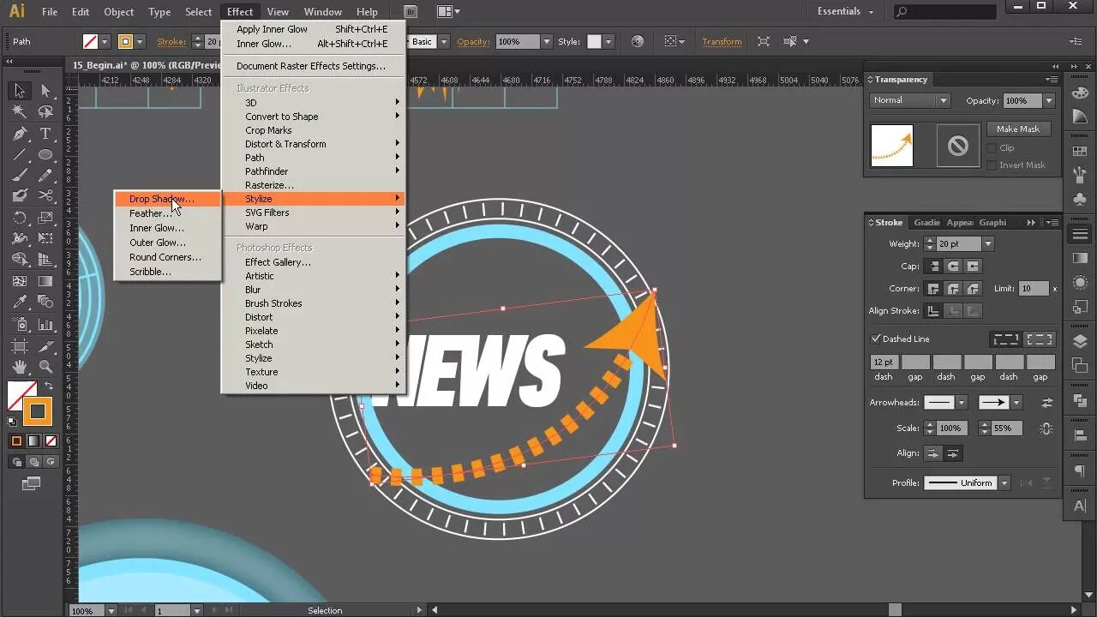Click the large orange Stroke swatch in toolbox
This screenshot has height=617, width=1097.
point(37,412)
